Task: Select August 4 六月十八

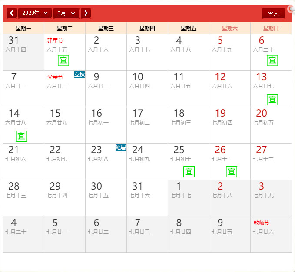Action: (x=189, y=52)
